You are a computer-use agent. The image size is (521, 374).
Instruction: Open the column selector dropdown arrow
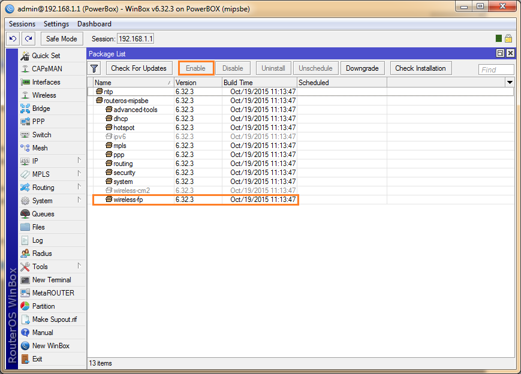(x=510, y=82)
